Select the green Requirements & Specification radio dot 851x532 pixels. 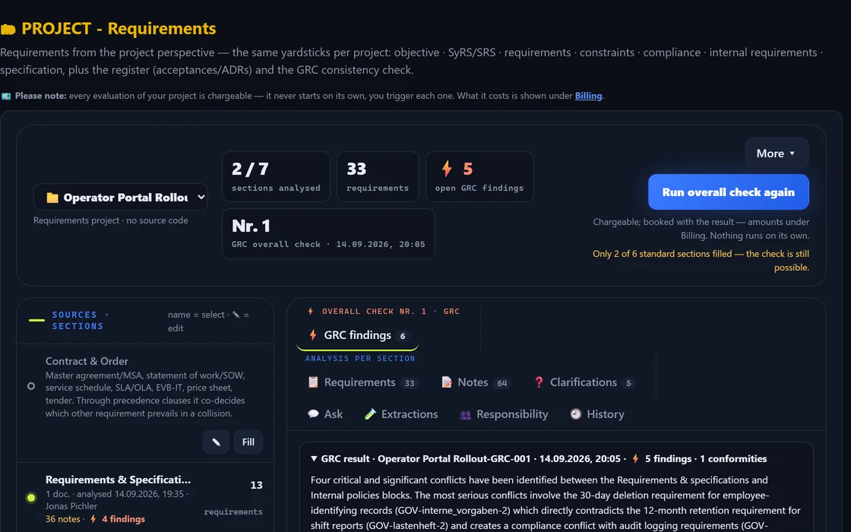click(x=31, y=497)
